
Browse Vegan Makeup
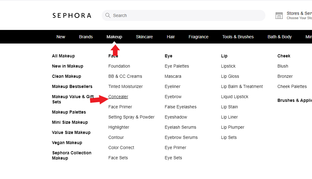[x=67, y=143]
